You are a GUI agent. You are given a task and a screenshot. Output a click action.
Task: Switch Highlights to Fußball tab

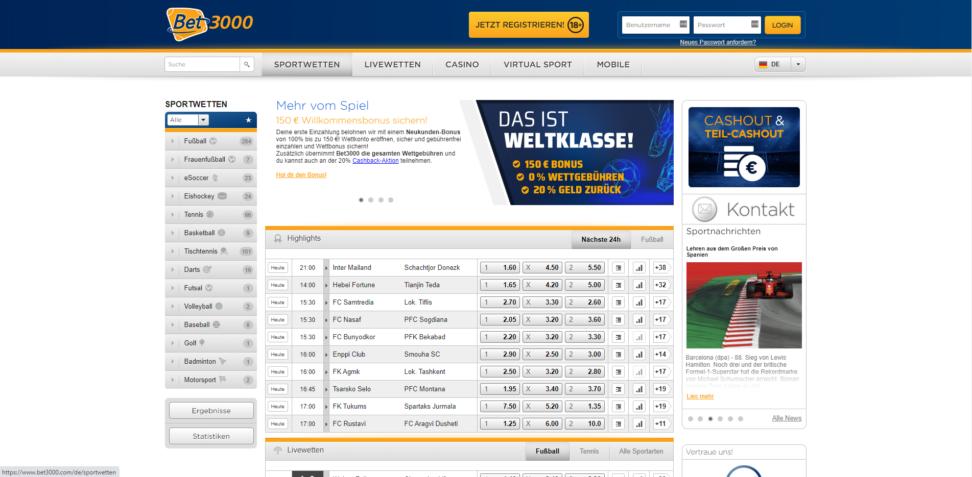pyautogui.click(x=652, y=239)
